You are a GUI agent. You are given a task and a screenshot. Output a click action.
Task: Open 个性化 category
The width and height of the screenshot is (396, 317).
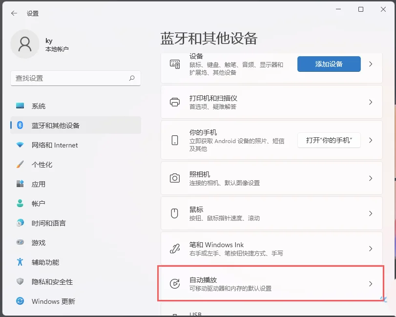pyautogui.click(x=76, y=165)
